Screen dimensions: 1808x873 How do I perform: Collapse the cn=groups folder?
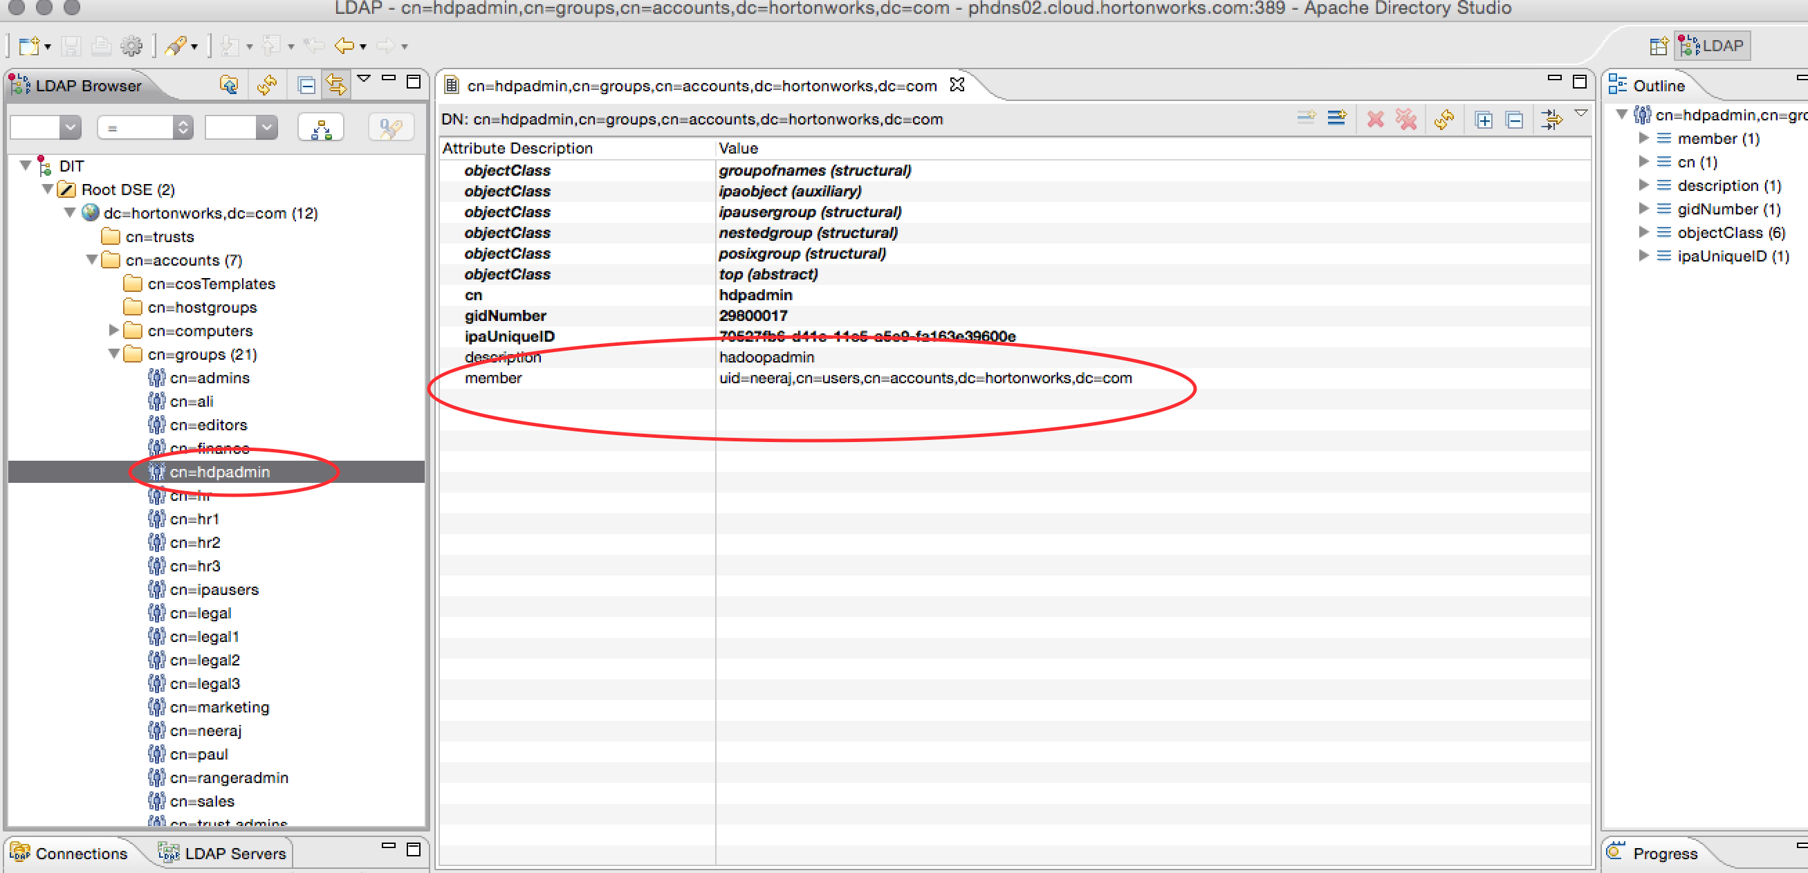(114, 354)
